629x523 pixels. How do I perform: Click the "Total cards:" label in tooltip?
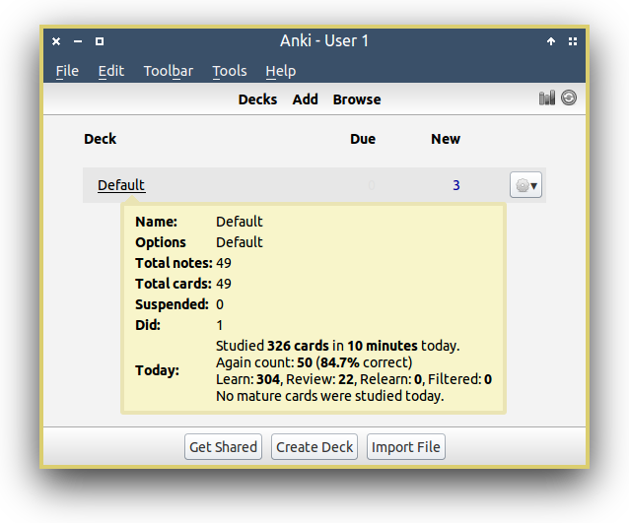coord(174,284)
